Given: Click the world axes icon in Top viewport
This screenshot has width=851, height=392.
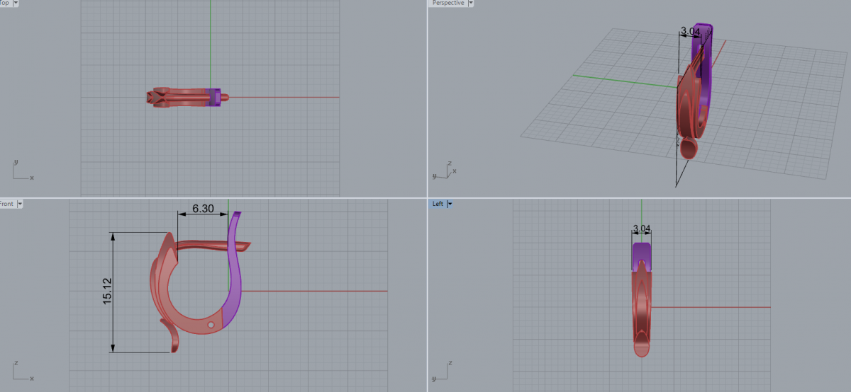Looking at the screenshot, I should 21,171.
